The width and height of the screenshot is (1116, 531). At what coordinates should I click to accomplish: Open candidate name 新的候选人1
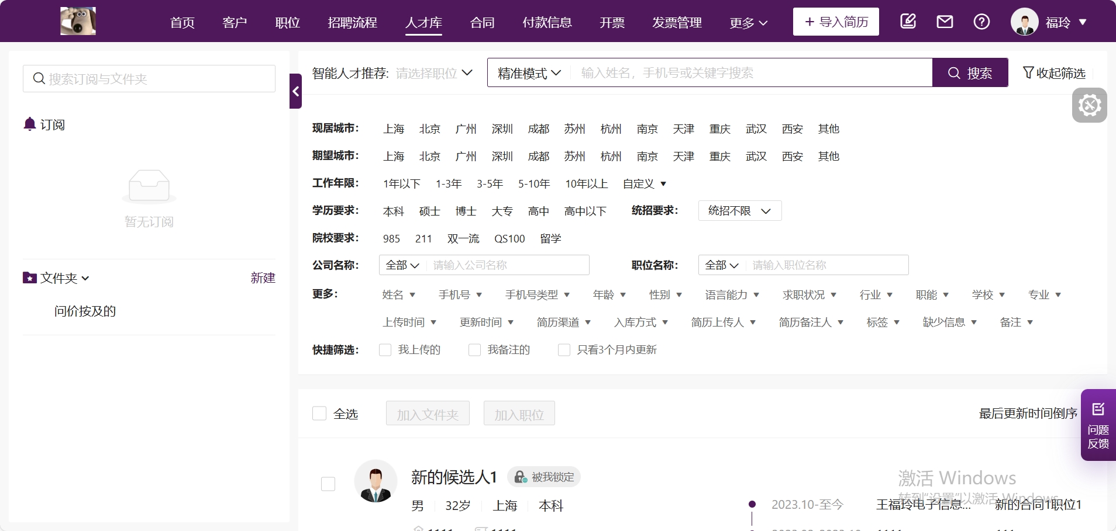point(454,477)
